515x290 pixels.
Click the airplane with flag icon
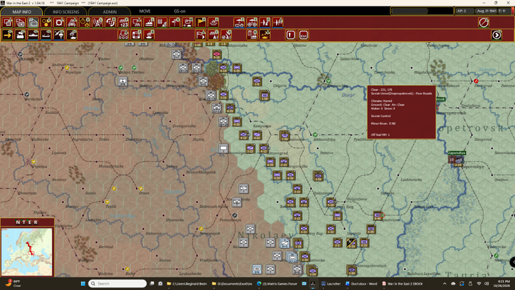point(278,23)
